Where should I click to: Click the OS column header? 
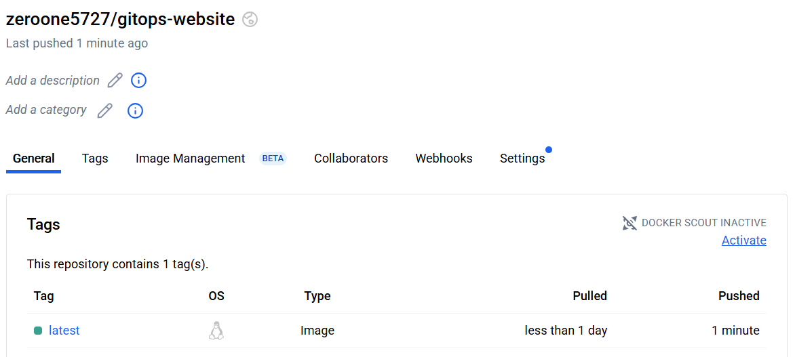[216, 296]
